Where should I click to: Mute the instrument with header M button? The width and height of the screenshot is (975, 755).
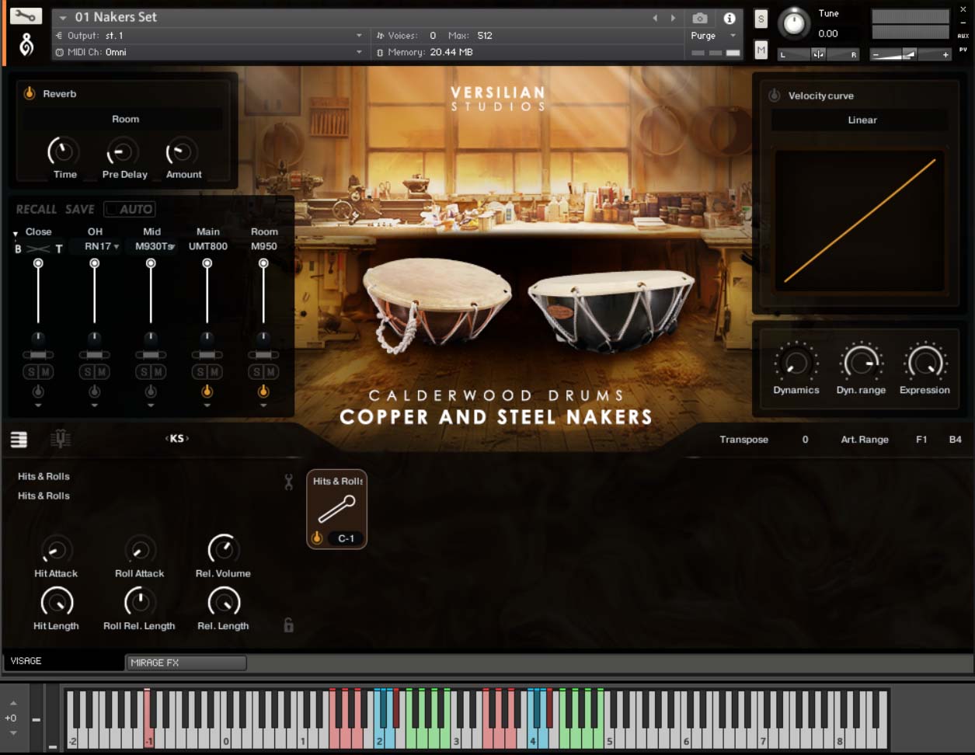click(x=761, y=50)
